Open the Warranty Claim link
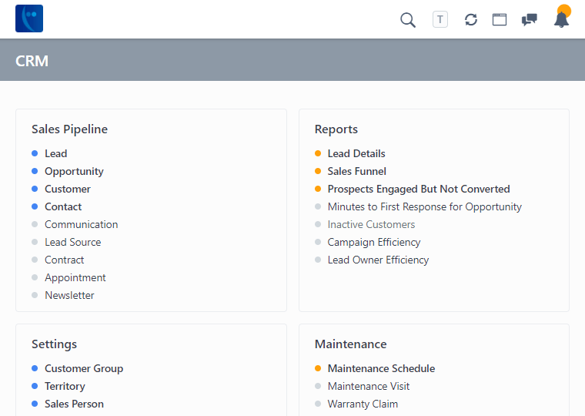This screenshot has width=585, height=416. (x=363, y=404)
